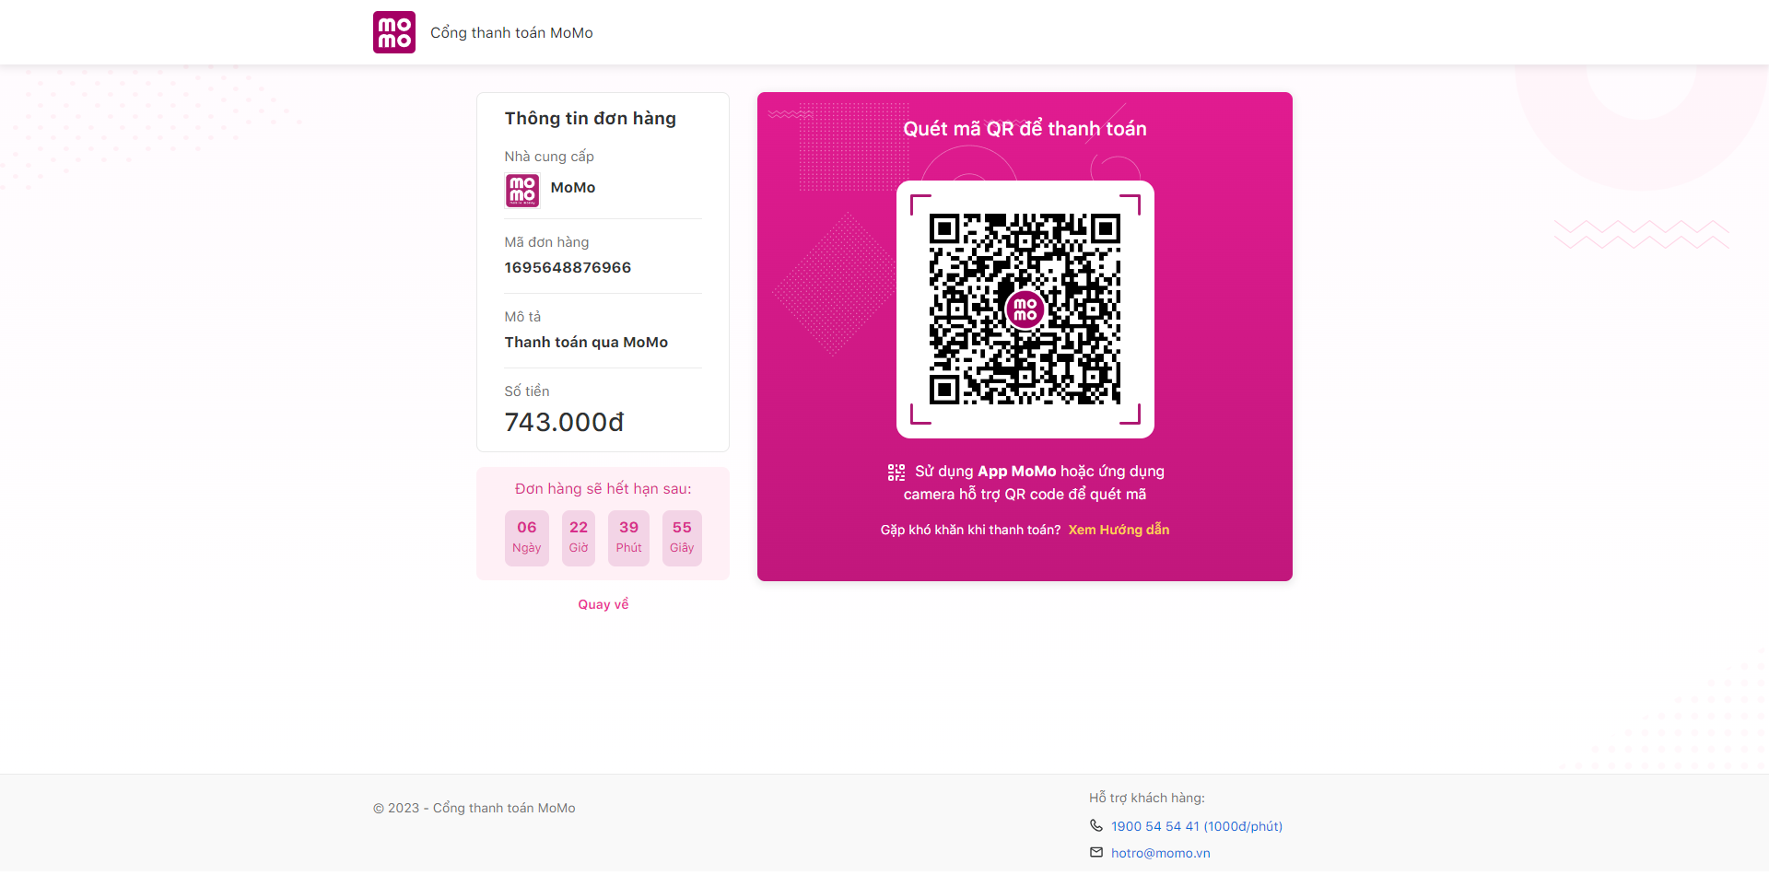The height and width of the screenshot is (887, 1769).
Task: Select order code 1695648876966
Action: 568,267
